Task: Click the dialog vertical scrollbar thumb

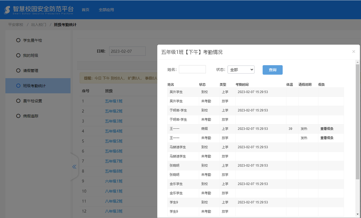Action: click(357, 122)
